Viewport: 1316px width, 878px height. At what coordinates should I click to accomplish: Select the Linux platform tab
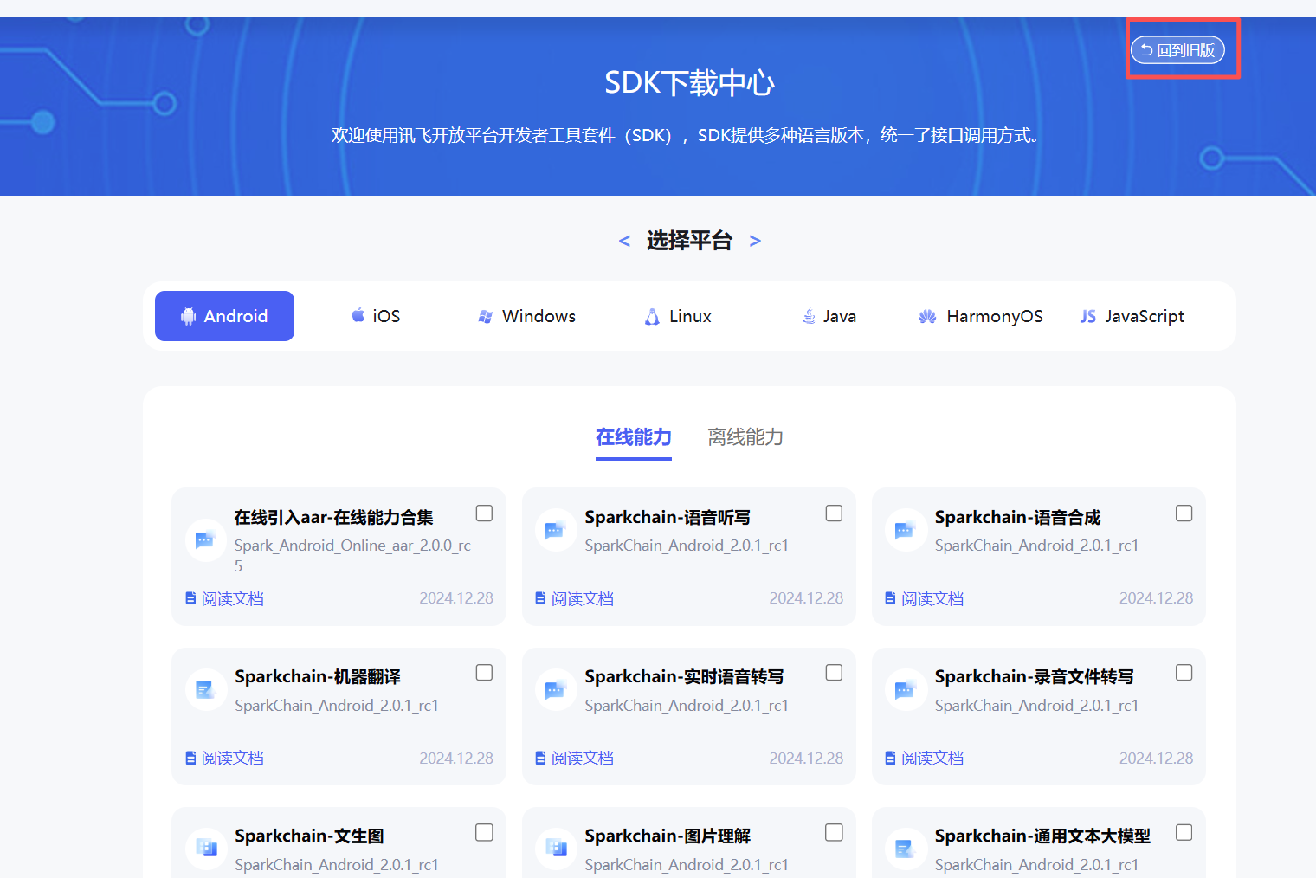[x=678, y=316]
